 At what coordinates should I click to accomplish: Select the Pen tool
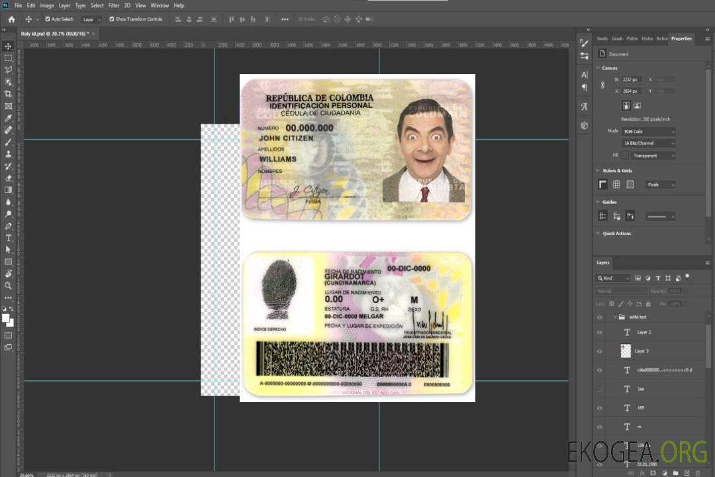(x=8, y=226)
